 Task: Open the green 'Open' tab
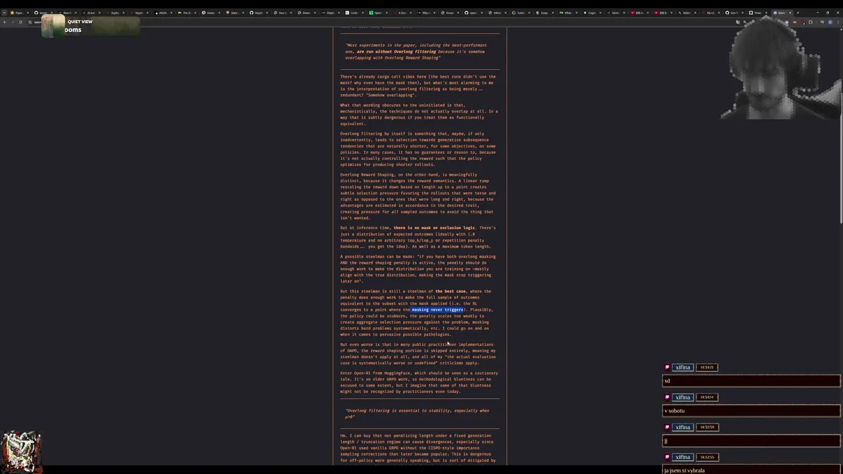(377, 13)
